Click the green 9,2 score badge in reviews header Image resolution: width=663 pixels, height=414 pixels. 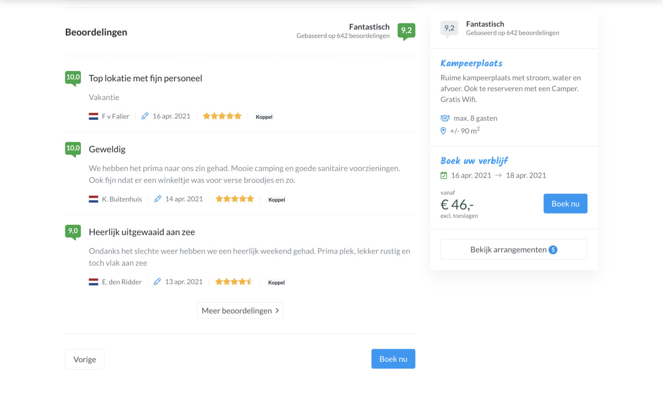[x=406, y=31]
